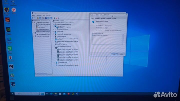Image resolution: width=180 pixels, height=101 pixels.
Task: Open the Файл menu
Action: click(x=34, y=15)
